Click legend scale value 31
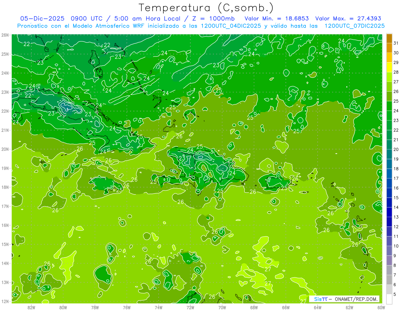The width and height of the screenshot is (405, 312). 396,43
